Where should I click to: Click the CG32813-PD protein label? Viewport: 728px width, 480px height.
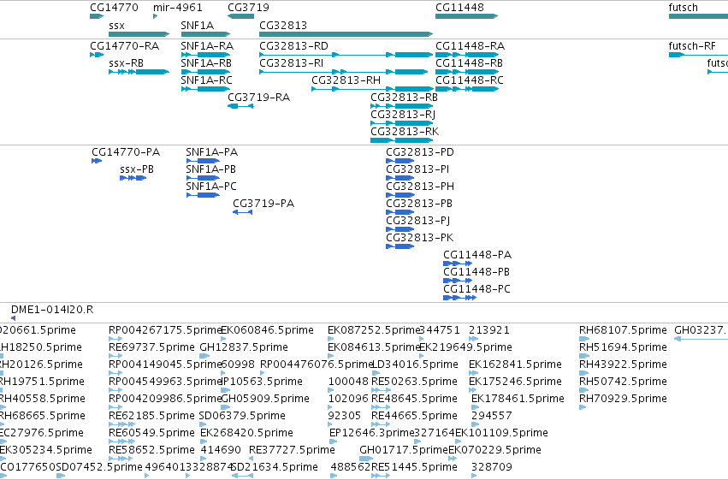tap(420, 152)
